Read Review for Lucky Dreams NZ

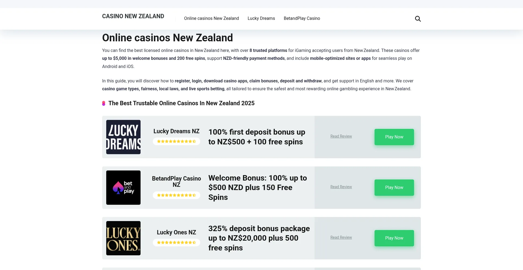pos(341,136)
